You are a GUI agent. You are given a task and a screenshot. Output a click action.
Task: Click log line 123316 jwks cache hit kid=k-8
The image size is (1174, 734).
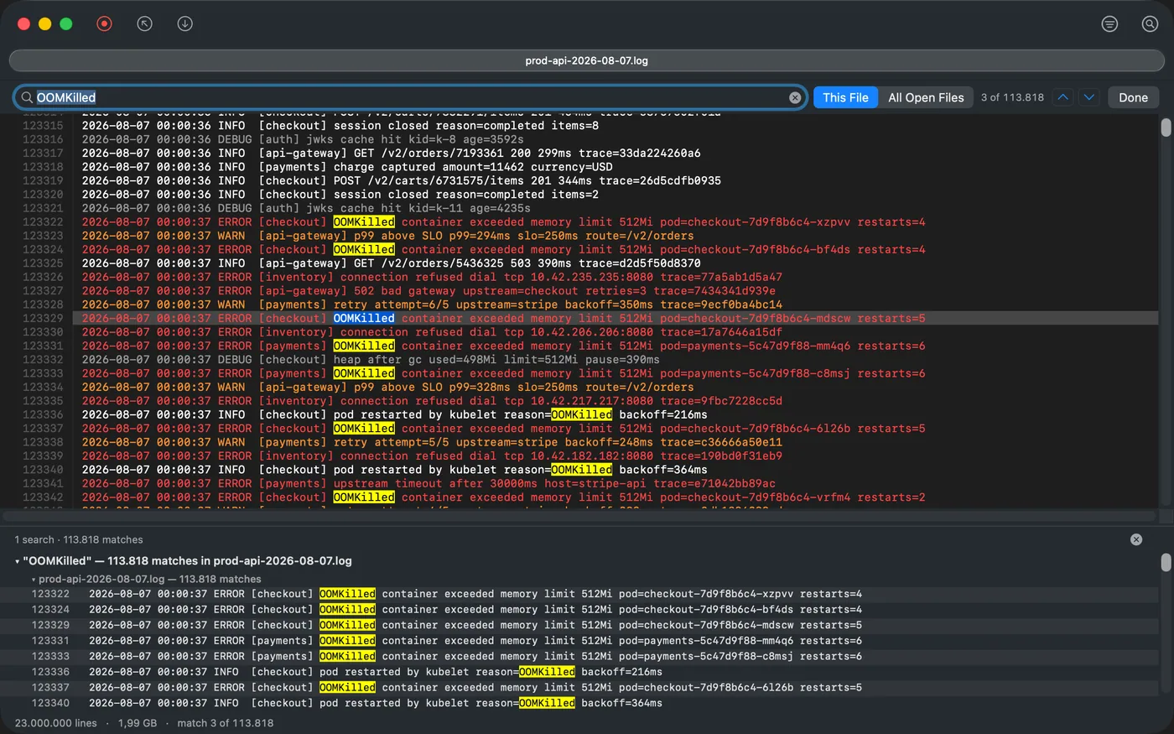click(303, 139)
